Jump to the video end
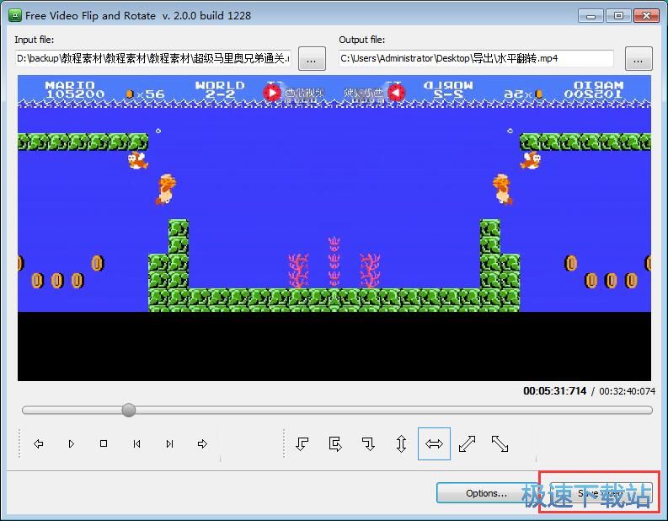The width and height of the screenshot is (668, 521). coord(169,443)
